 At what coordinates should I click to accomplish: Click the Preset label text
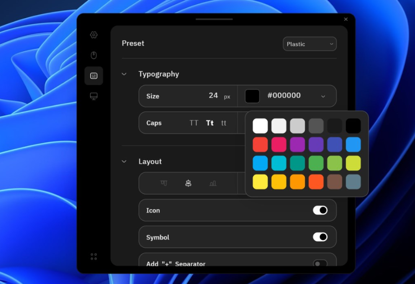pos(133,43)
